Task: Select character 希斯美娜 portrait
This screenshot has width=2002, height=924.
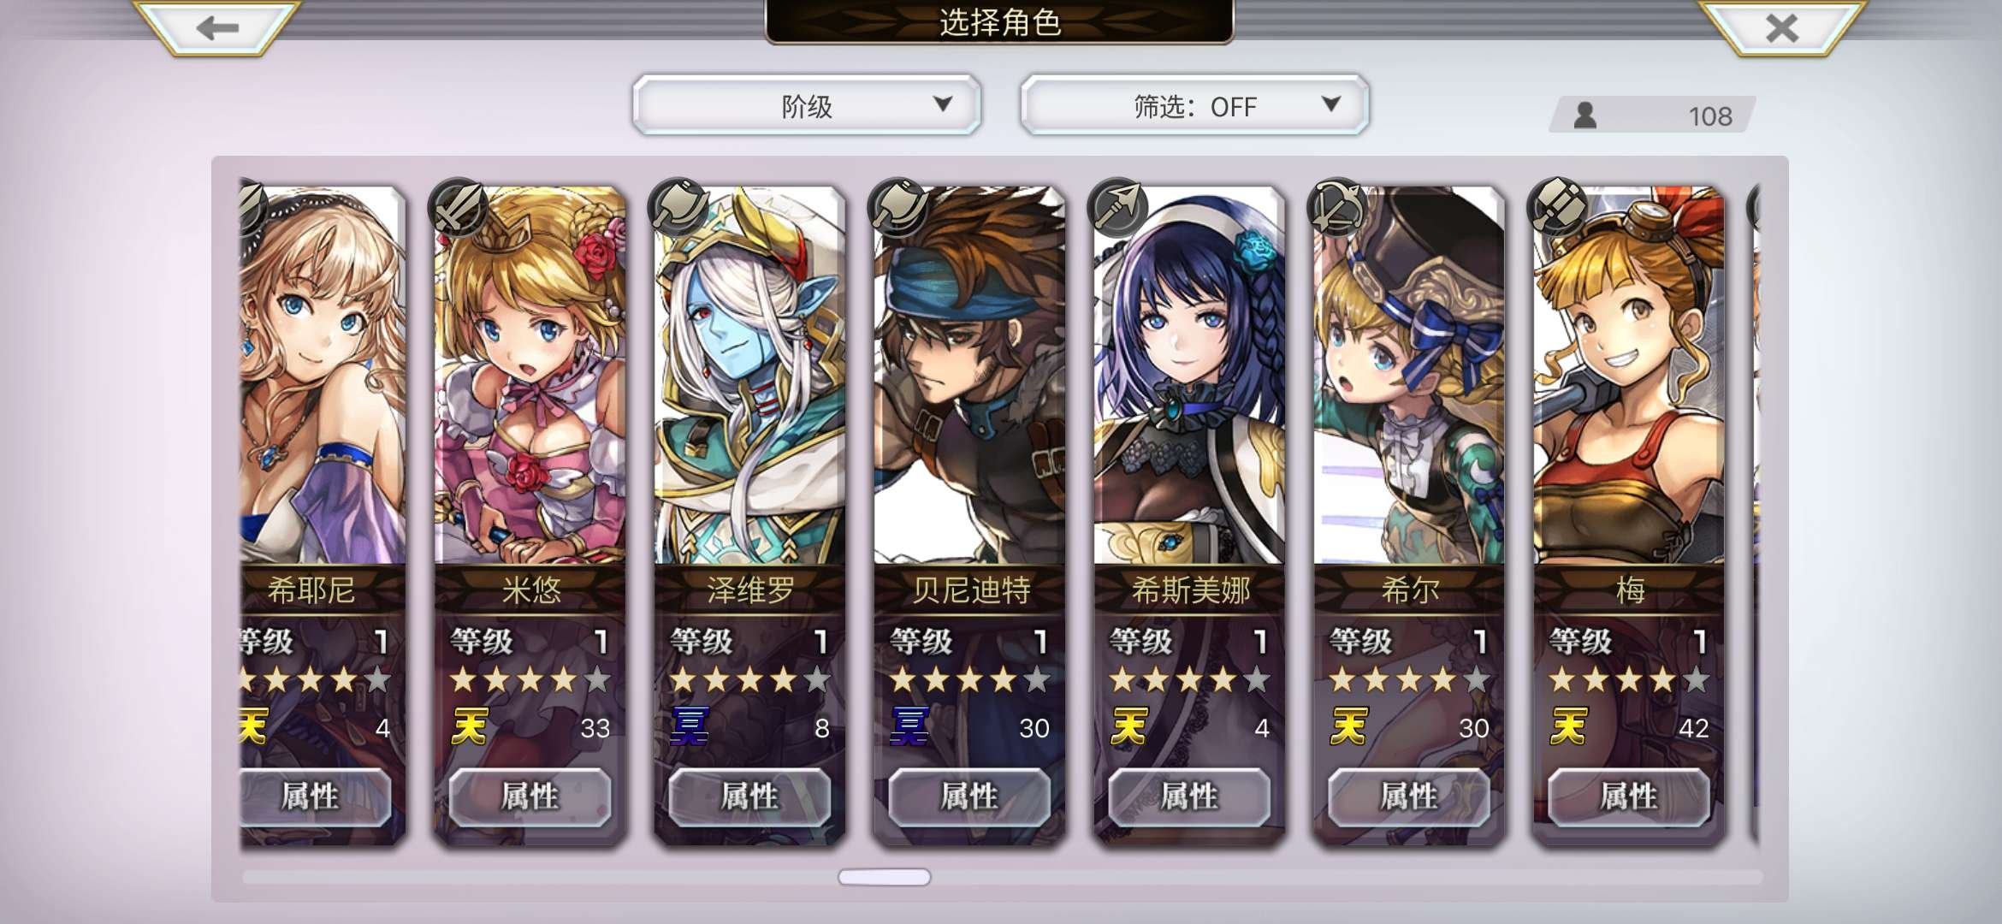Action: pyautogui.click(x=1189, y=376)
